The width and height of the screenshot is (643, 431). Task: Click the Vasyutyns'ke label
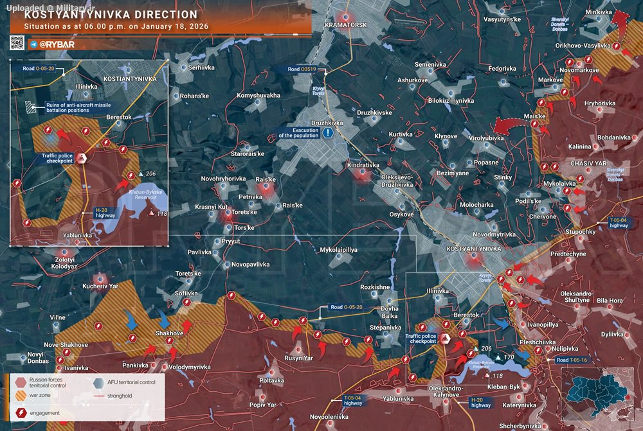[x=502, y=19]
